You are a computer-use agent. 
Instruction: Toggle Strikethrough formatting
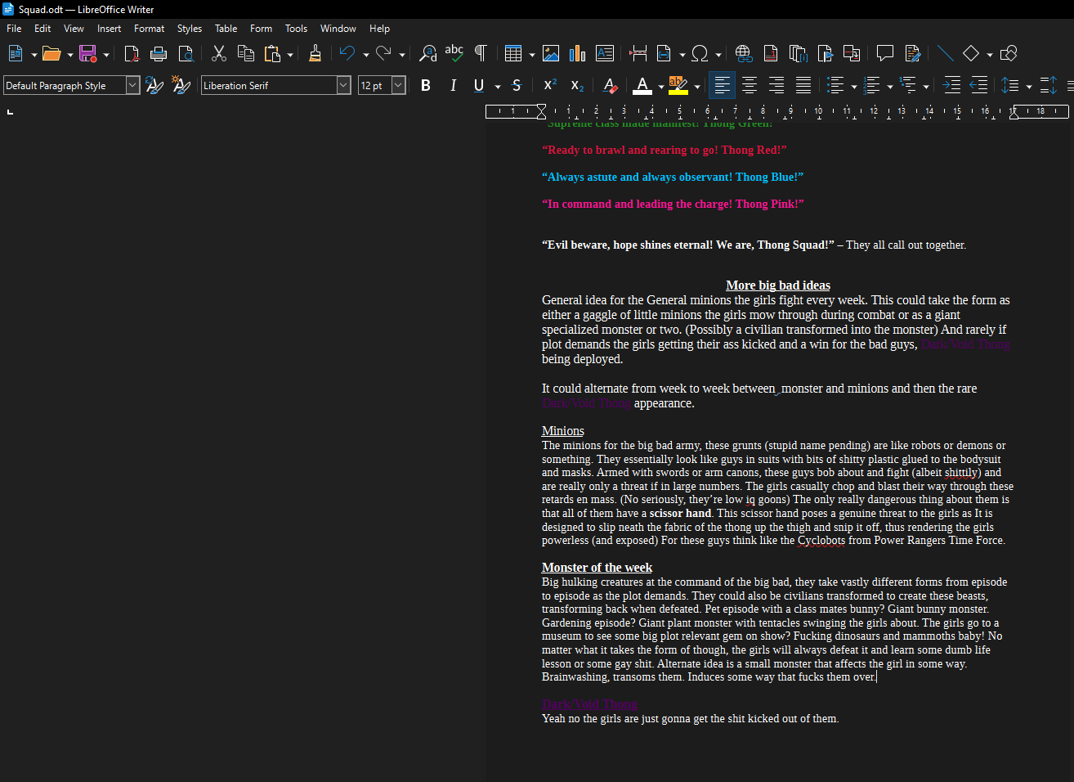point(517,85)
